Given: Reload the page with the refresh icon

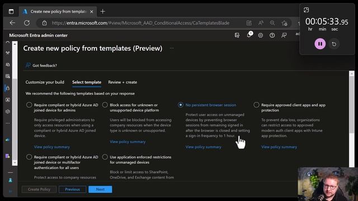Looking at the screenshot, I should point(27,23).
